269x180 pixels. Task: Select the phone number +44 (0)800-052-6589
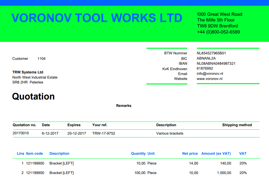(218, 32)
